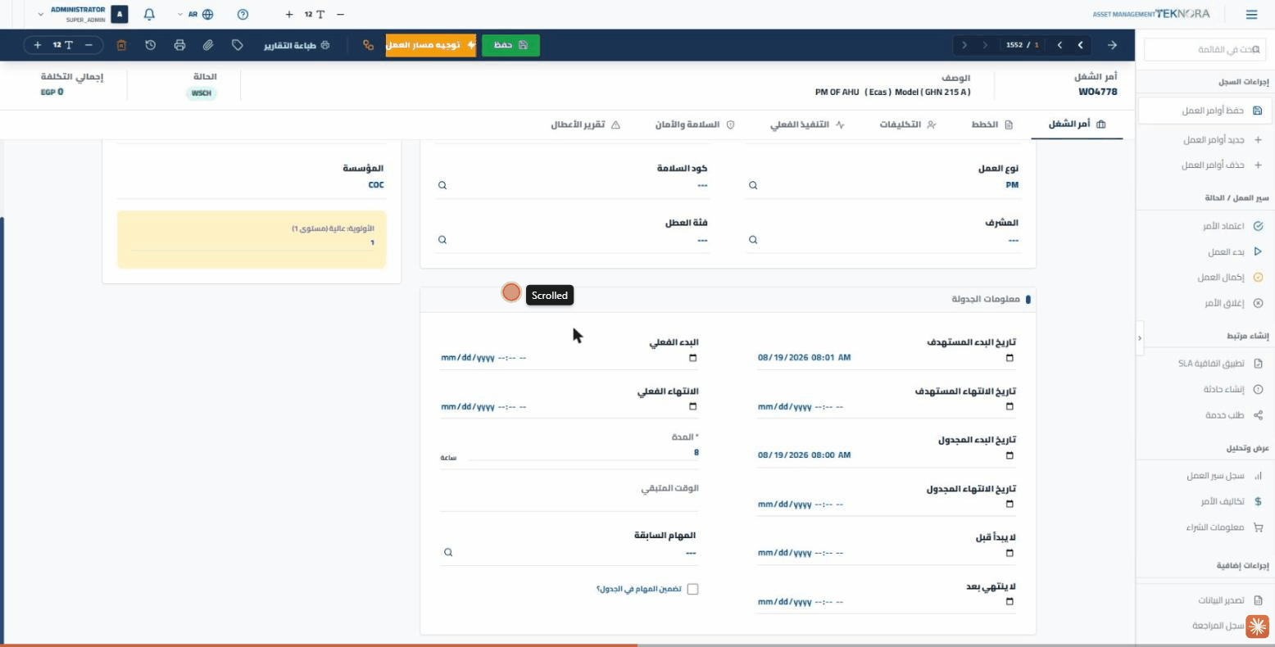Click the المدة duration field value 8
The width and height of the screenshot is (1275, 647).
click(x=584, y=452)
